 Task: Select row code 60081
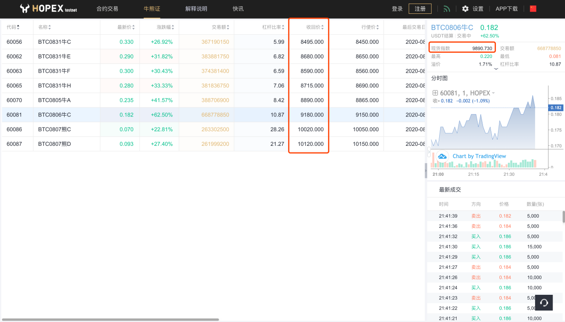[x=14, y=115]
